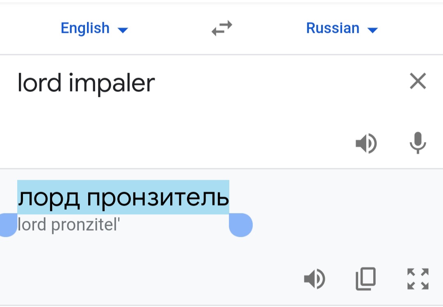Click the arrow beside English
The width and height of the screenshot is (443, 307).
(x=123, y=30)
